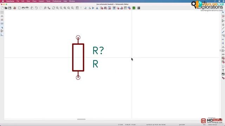The height and width of the screenshot is (126, 225).
Task: Select the R? reference designator text
Action: coord(98,50)
